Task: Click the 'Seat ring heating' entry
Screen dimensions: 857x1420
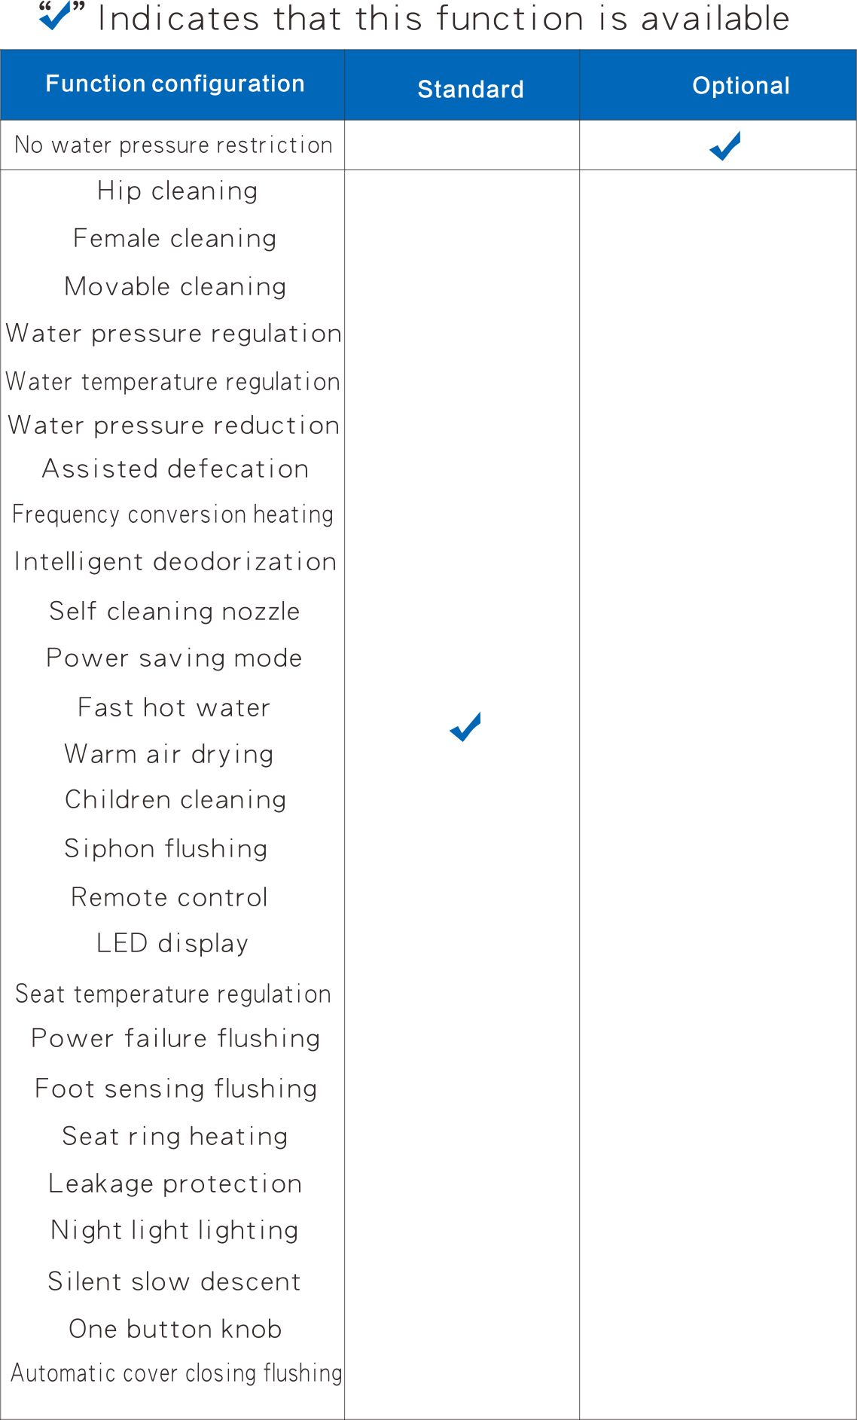Action: pyautogui.click(x=175, y=1136)
